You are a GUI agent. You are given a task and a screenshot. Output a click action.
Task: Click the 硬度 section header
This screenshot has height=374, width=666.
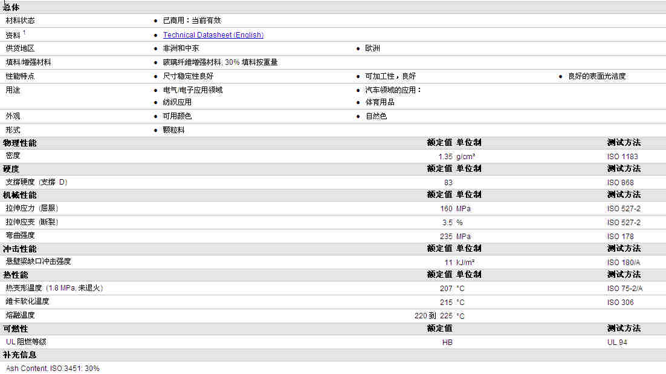click(x=11, y=169)
